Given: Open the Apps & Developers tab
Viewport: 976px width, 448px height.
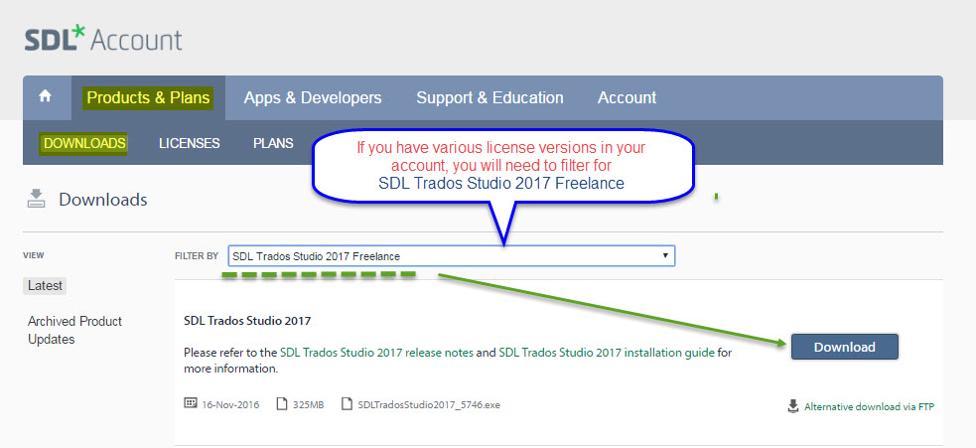Looking at the screenshot, I should pyautogui.click(x=313, y=97).
